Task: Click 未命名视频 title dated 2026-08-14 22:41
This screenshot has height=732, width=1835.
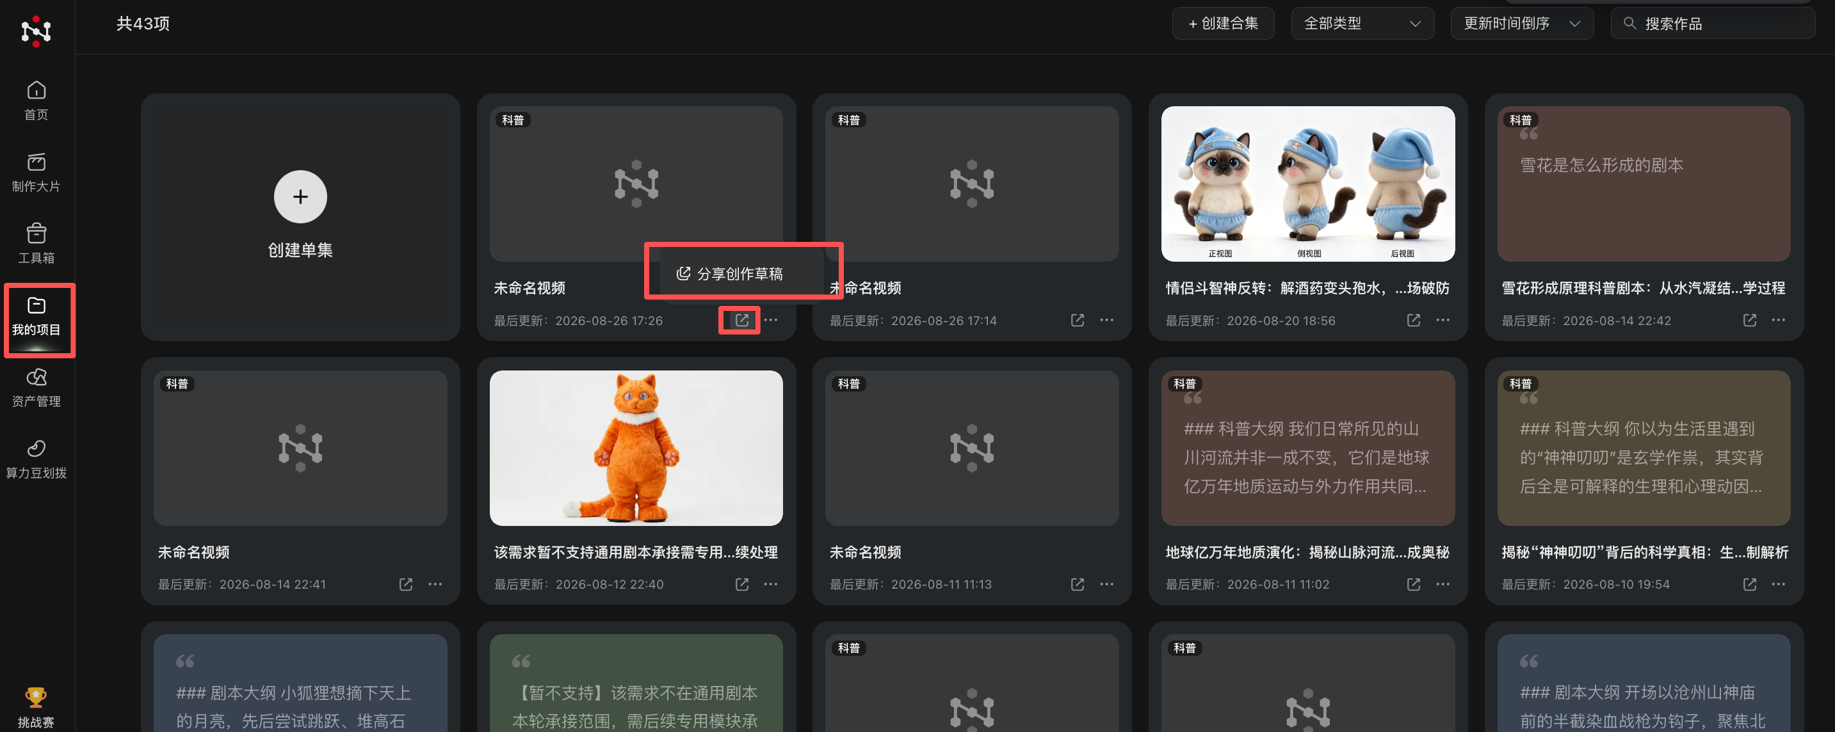Action: tap(193, 552)
